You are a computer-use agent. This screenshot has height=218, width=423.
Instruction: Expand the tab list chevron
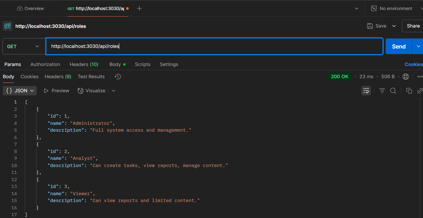(357, 8)
